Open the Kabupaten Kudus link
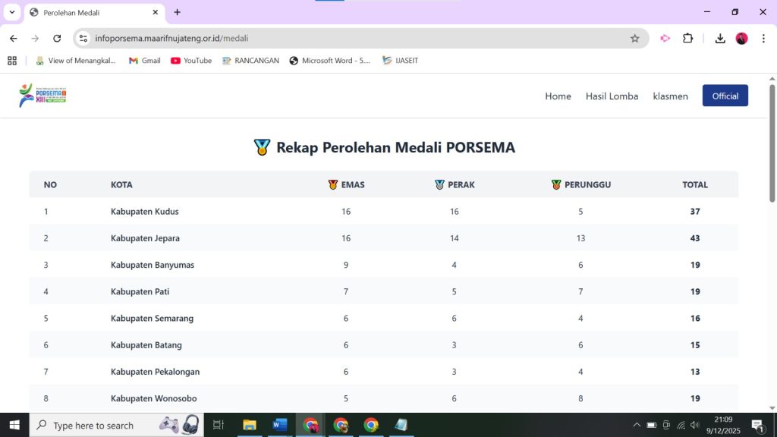This screenshot has width=777, height=437. 144,211
